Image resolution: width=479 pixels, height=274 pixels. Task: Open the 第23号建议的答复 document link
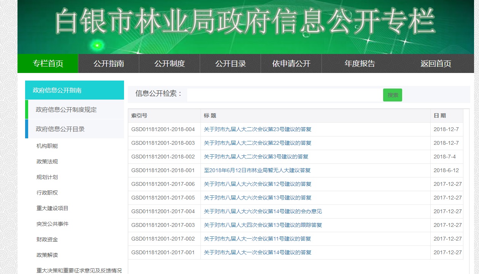tap(258, 129)
